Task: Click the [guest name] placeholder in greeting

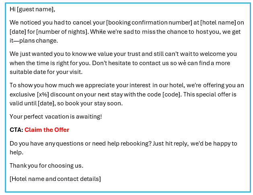Action: [x=35, y=9]
